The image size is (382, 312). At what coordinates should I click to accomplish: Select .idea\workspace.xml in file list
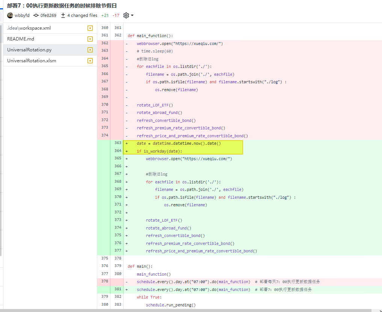pos(29,28)
